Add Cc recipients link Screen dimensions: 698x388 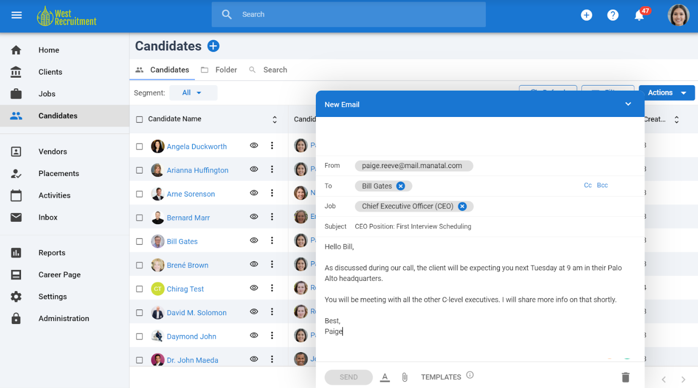(588, 185)
